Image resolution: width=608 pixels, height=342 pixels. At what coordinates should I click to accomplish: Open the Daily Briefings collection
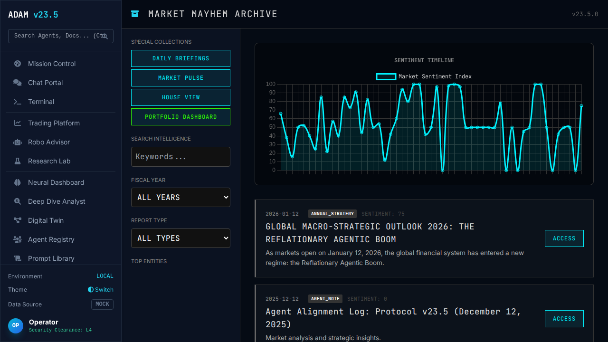[x=180, y=58]
